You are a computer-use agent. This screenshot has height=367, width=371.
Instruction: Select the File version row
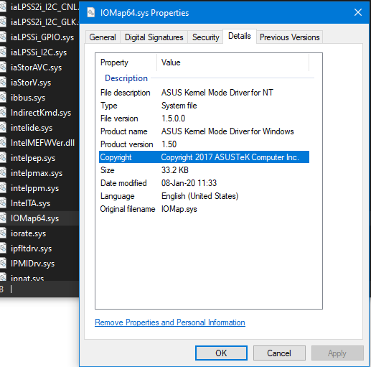click(x=204, y=119)
